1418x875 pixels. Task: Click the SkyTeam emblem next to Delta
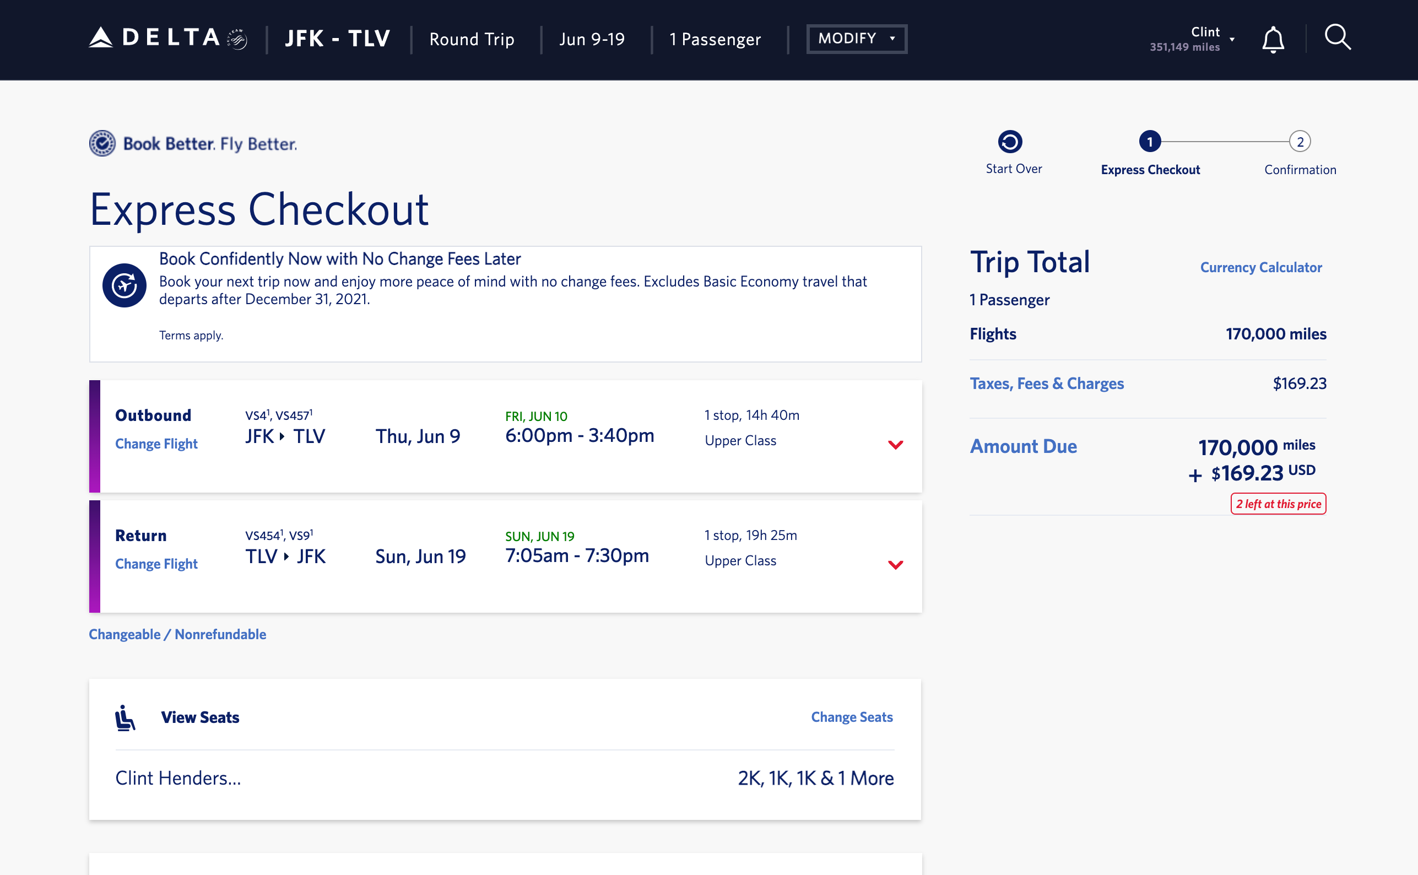click(x=237, y=39)
